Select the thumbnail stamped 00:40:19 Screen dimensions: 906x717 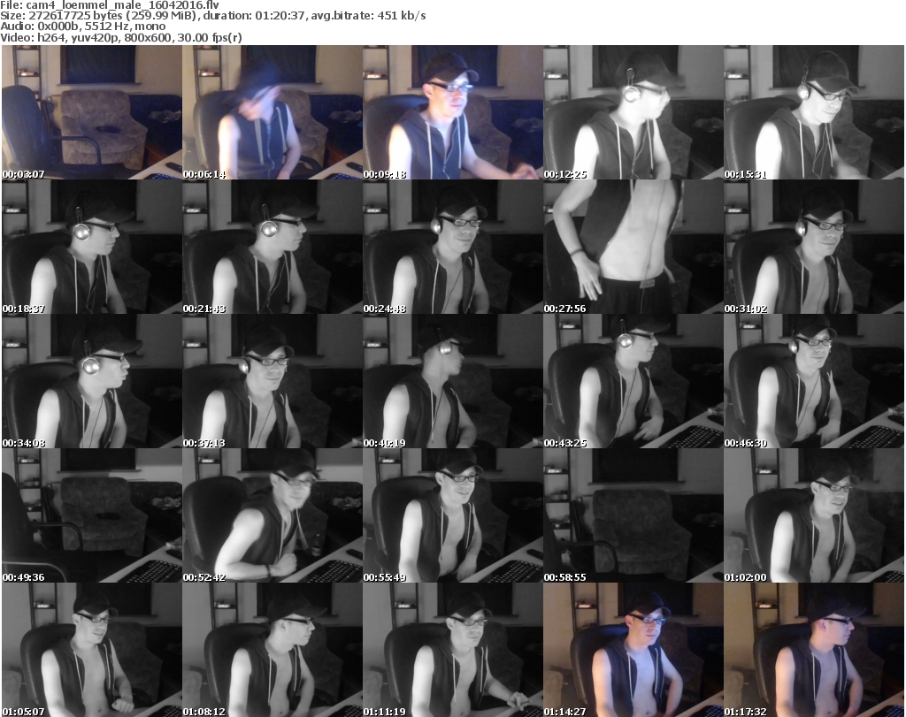[453, 381]
